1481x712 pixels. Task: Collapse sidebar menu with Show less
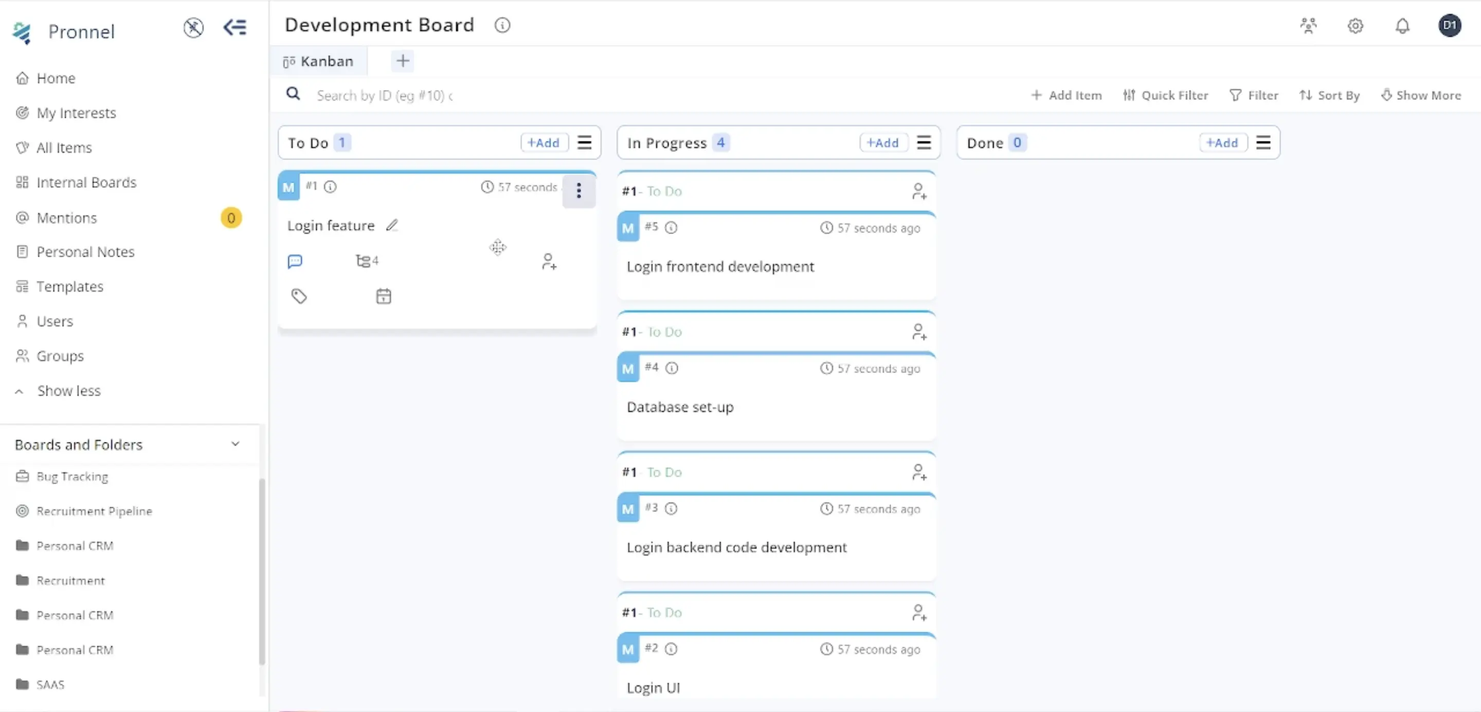68,390
